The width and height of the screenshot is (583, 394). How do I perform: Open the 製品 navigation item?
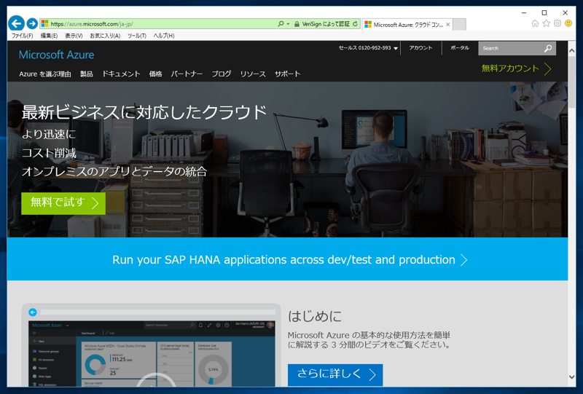point(86,74)
